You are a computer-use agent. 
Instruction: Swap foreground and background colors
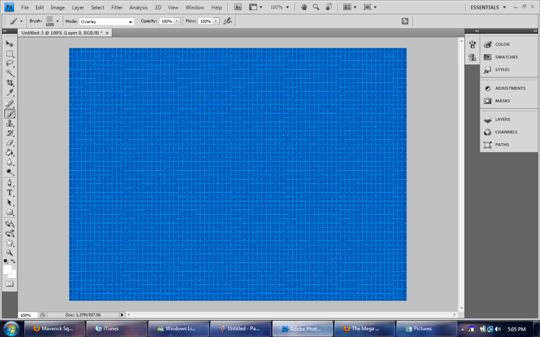click(x=13, y=261)
